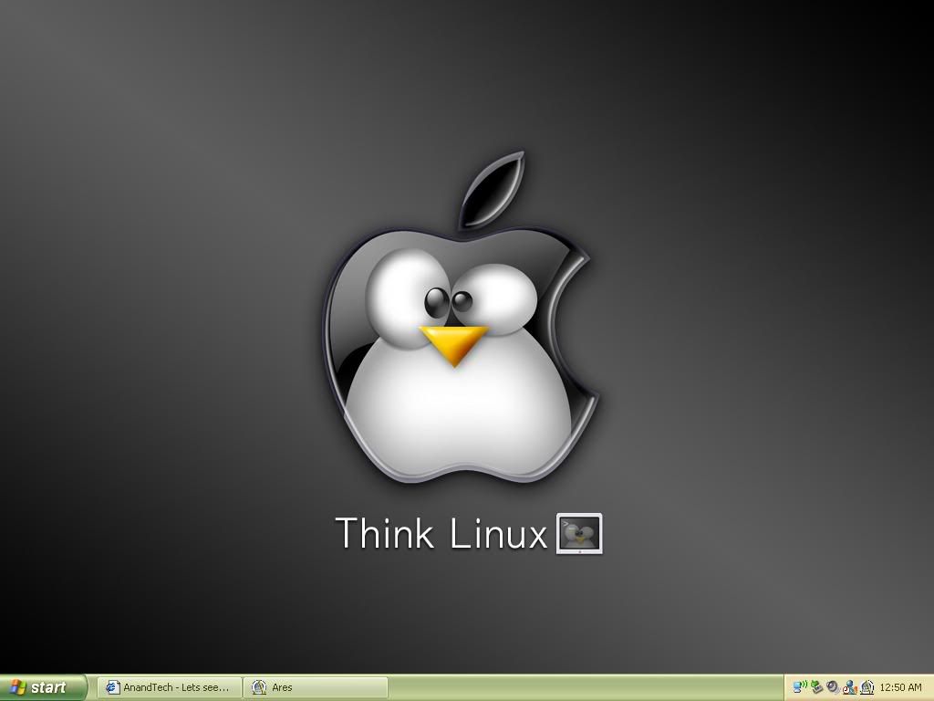Viewport: 934px width, 701px height.
Task: Open Safely Remove Hardware tray icon
Action: 817,687
